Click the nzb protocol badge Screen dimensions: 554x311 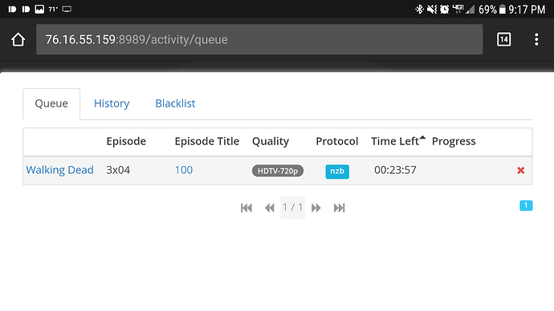coord(337,172)
